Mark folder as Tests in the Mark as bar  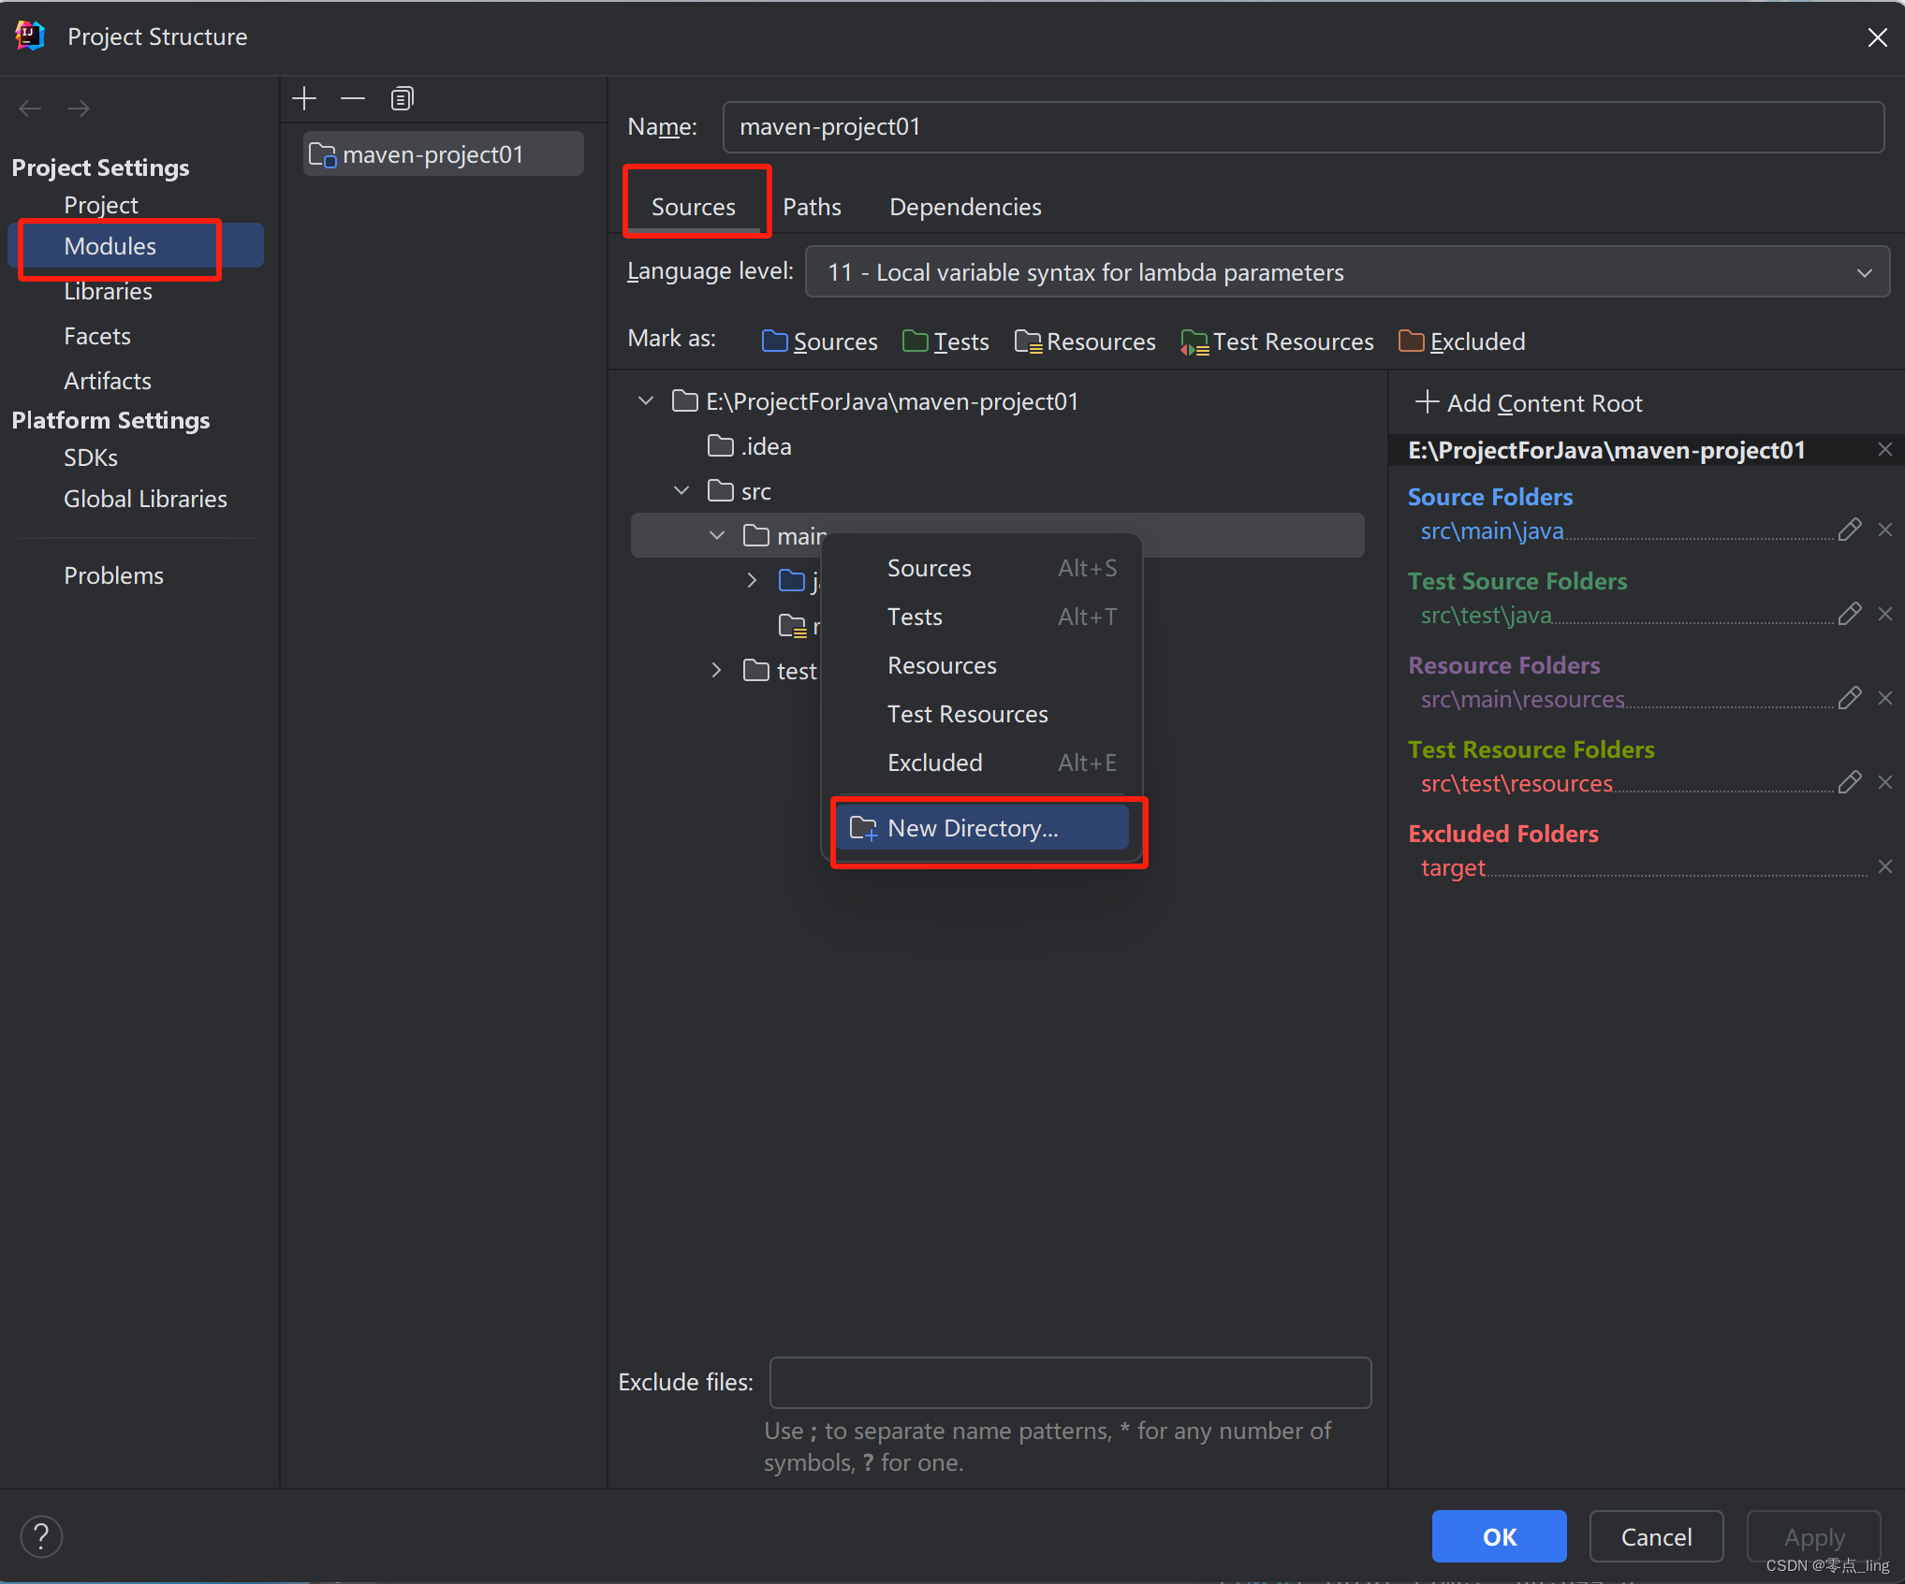945,342
